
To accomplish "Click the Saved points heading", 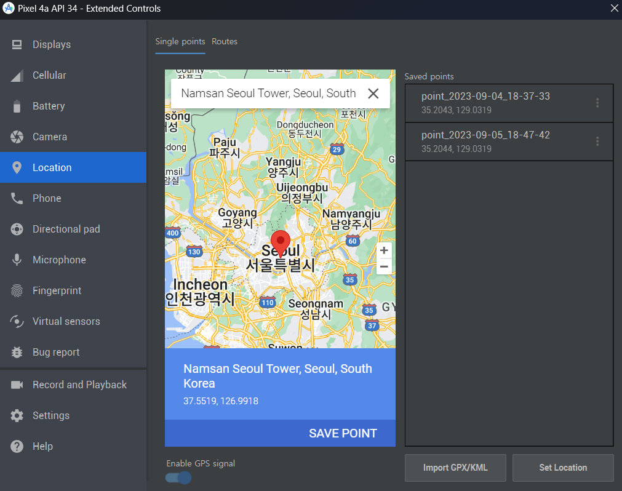I will pyautogui.click(x=429, y=76).
